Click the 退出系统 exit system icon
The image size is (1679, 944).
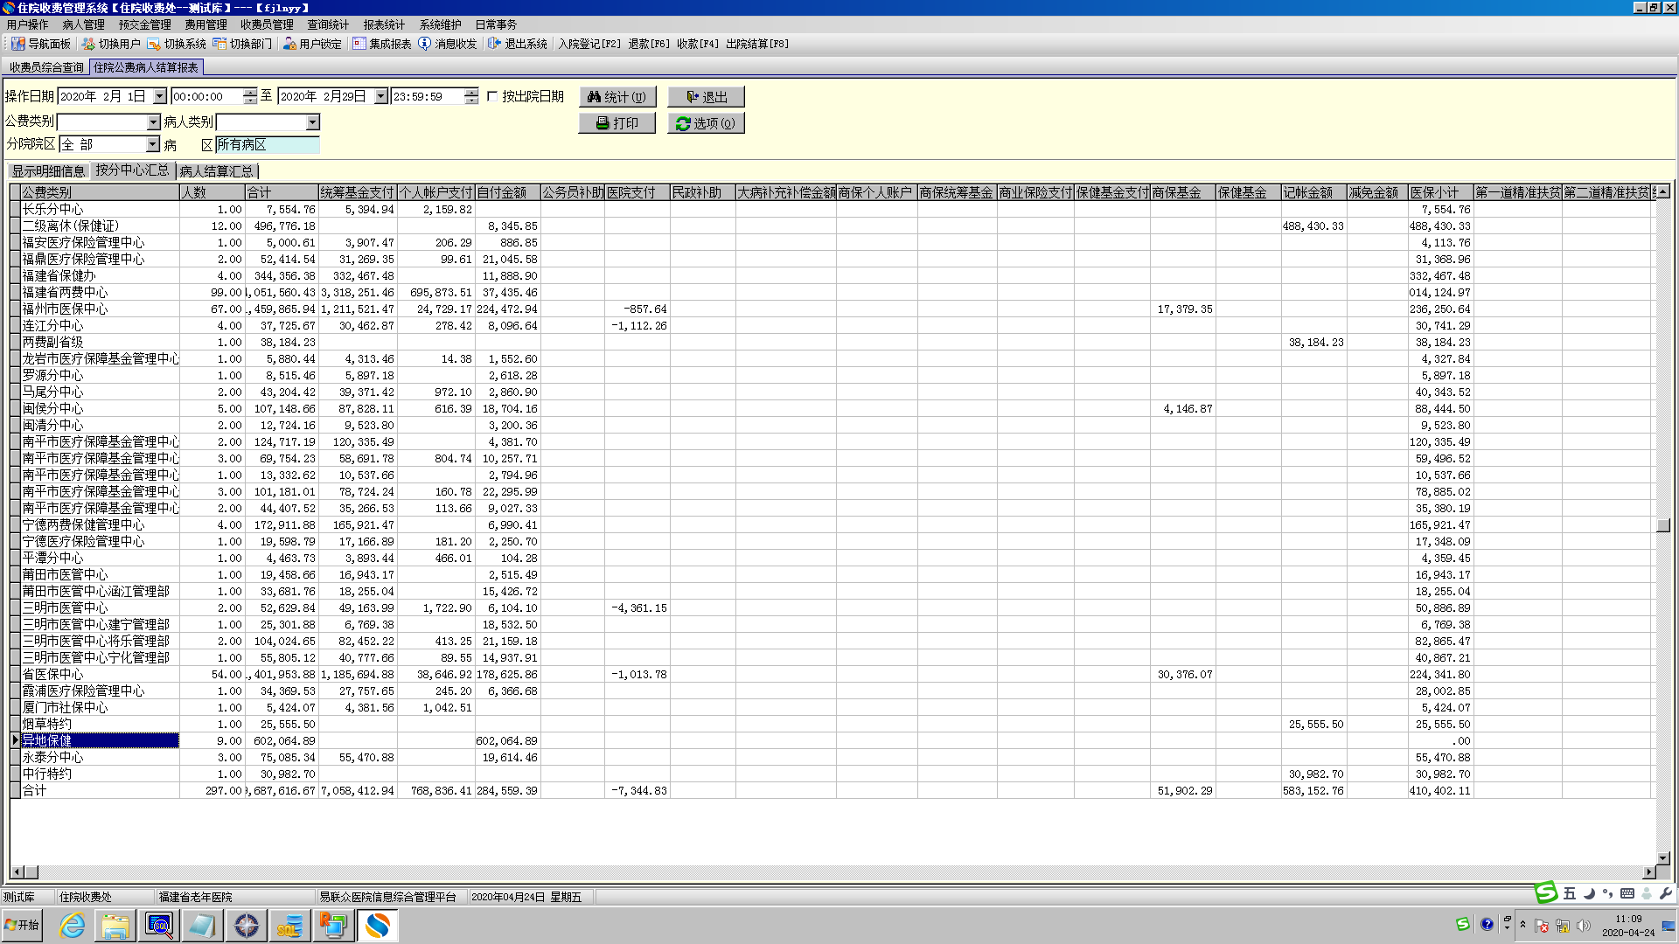tap(495, 44)
